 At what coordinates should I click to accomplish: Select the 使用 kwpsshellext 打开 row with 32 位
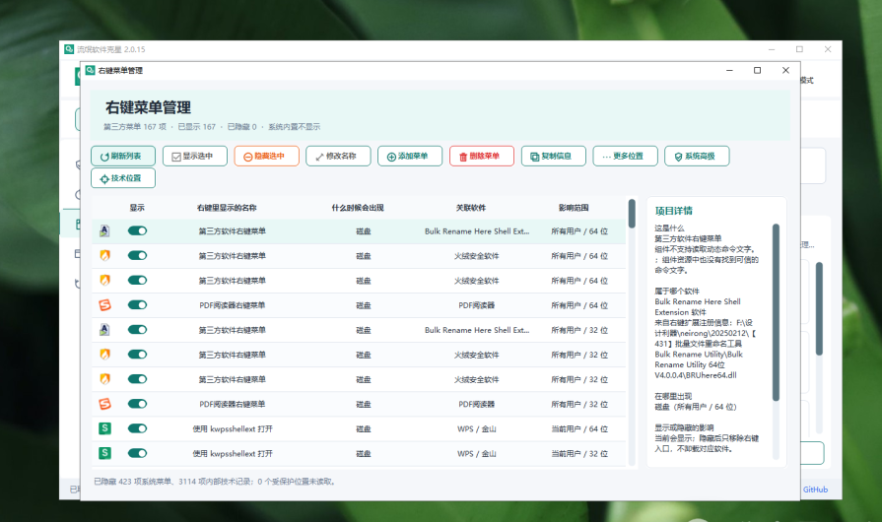(x=359, y=453)
